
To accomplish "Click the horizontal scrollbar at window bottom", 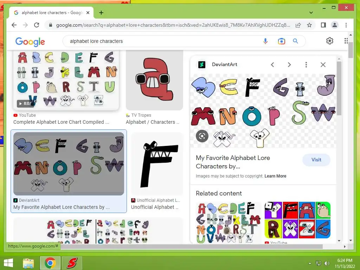I will click(x=192, y=246).
